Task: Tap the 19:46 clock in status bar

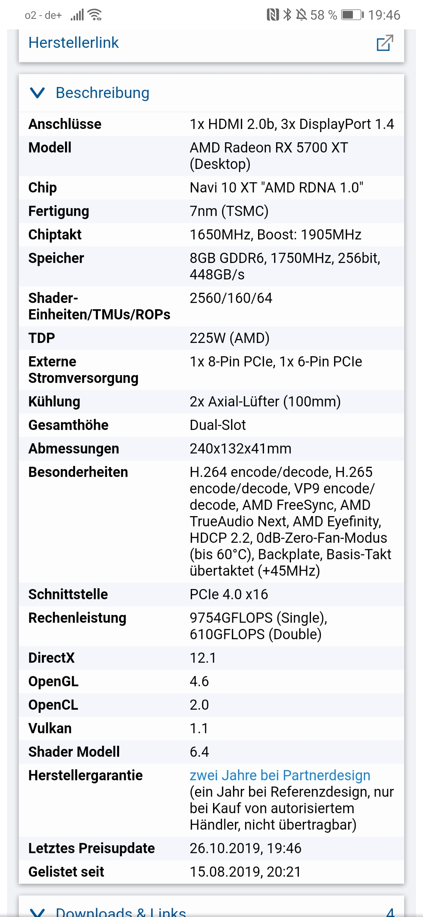Action: 384,15
